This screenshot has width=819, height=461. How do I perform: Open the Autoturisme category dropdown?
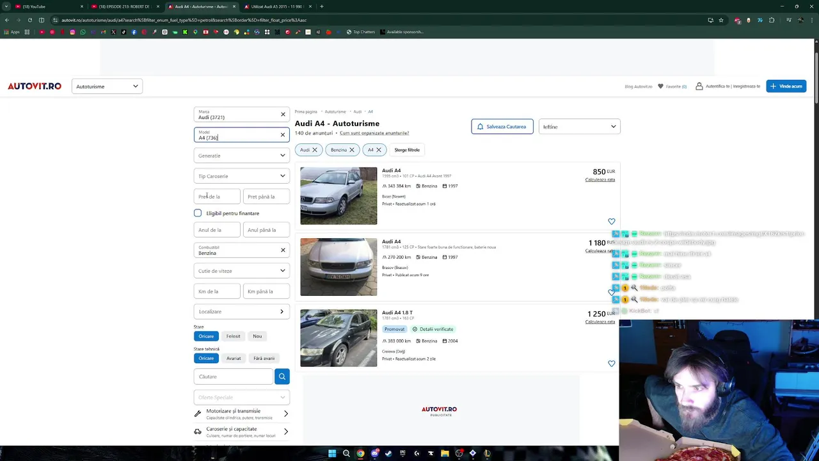point(107,86)
